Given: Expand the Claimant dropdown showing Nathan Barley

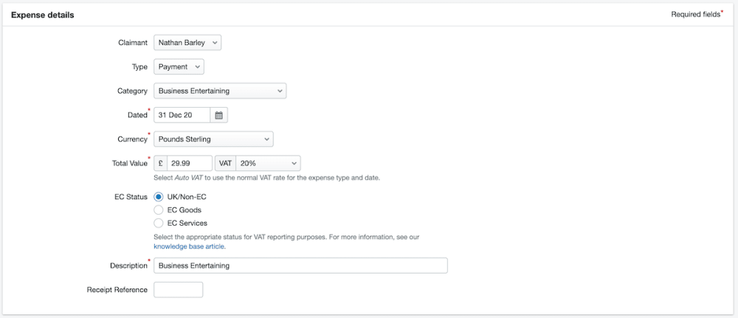Looking at the screenshot, I should pyautogui.click(x=187, y=43).
